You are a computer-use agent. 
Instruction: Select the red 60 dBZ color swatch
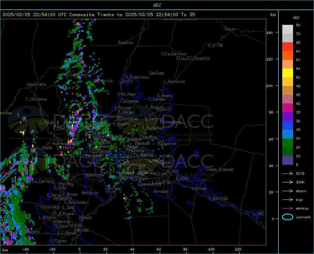tap(287, 47)
